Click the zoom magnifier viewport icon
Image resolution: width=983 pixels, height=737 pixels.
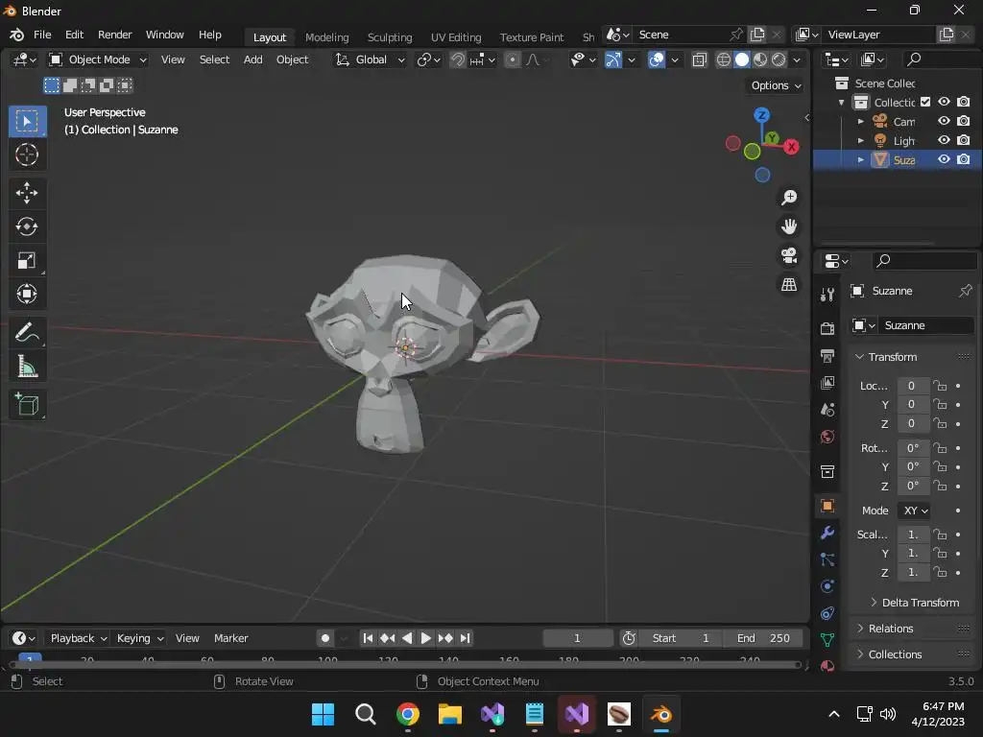click(x=789, y=198)
